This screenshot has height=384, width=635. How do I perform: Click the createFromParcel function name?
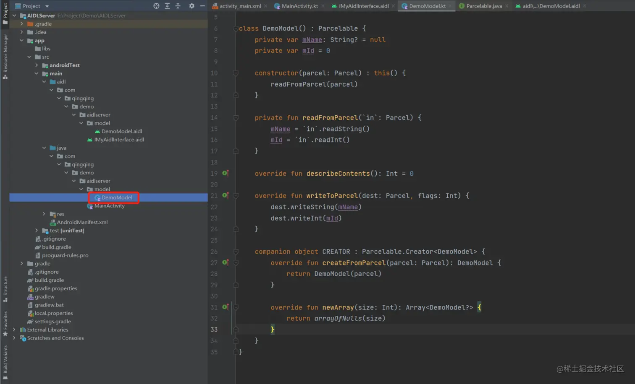[354, 263]
